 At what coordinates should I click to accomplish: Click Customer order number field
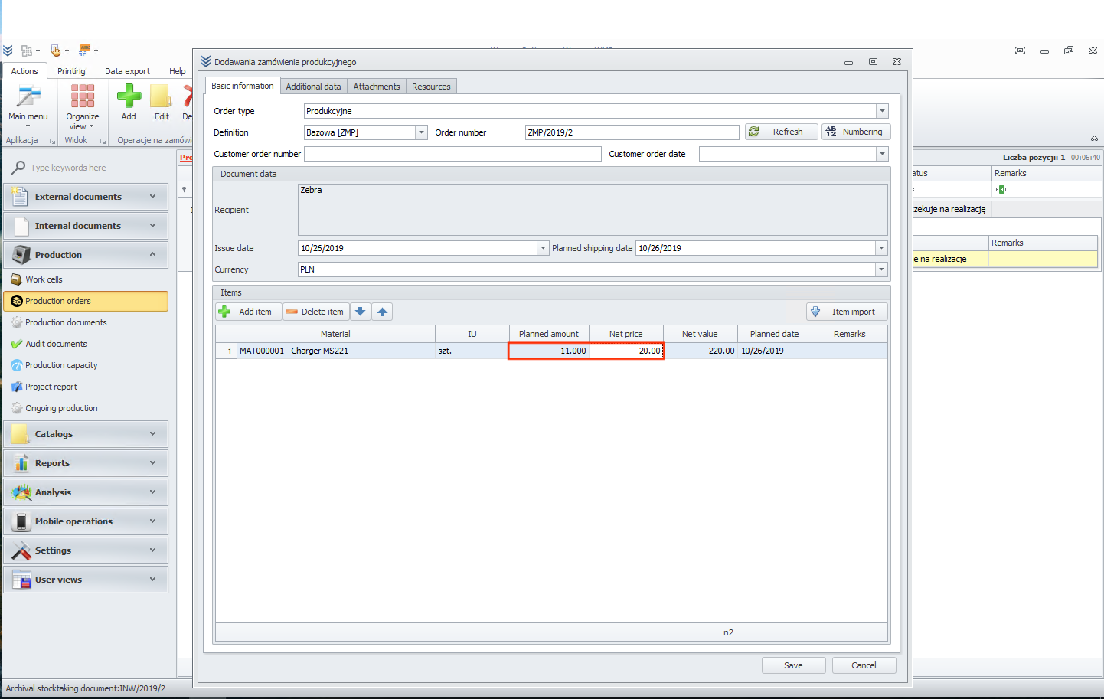452,154
